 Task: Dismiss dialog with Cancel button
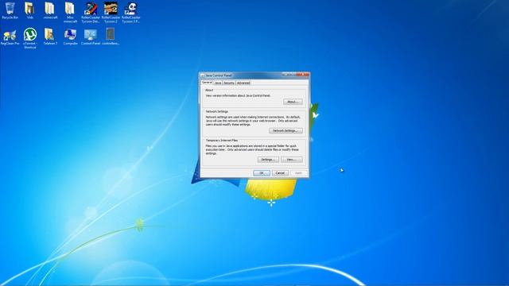pos(280,173)
